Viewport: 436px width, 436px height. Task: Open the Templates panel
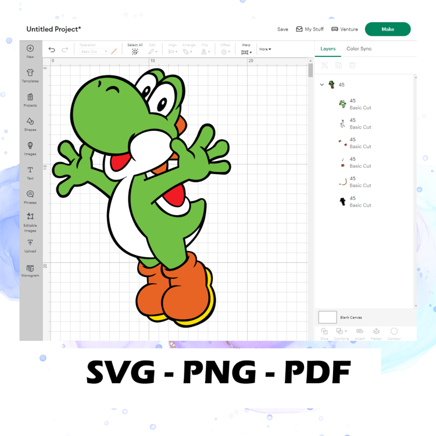pyautogui.click(x=30, y=76)
